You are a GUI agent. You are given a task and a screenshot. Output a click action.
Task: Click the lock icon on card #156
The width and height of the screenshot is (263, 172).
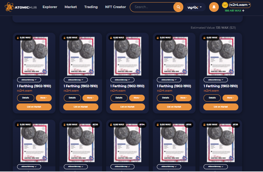[x=158, y=125]
